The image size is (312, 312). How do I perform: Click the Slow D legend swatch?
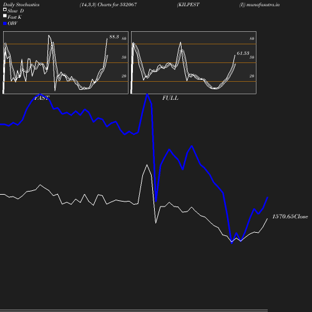point(5,9)
